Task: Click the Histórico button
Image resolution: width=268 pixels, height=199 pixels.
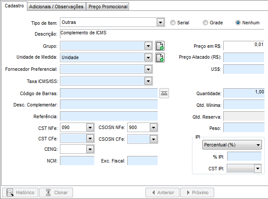Action: pyautogui.click(x=20, y=192)
